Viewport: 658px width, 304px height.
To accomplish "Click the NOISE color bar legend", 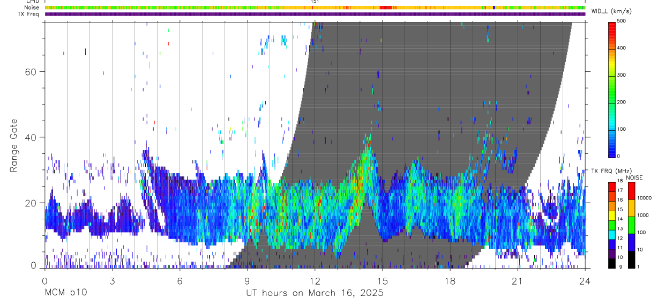I will [x=631, y=225].
